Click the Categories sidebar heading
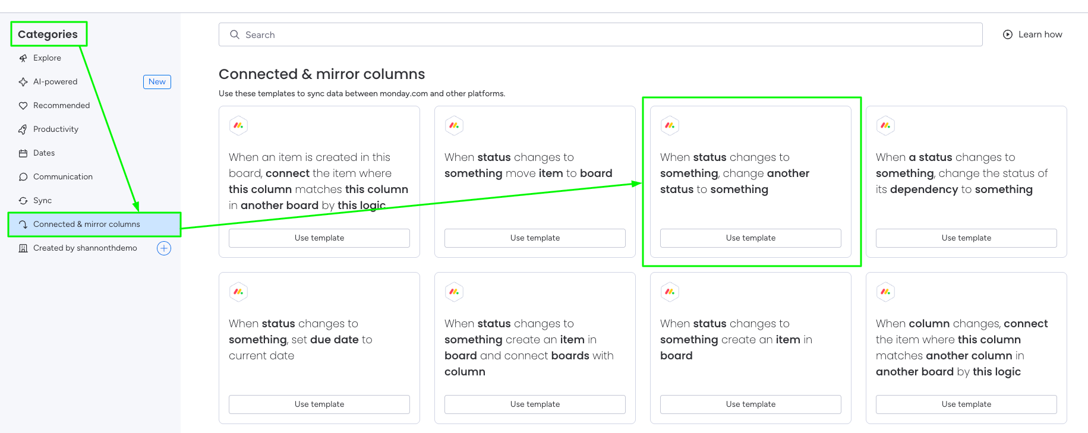 coord(48,34)
